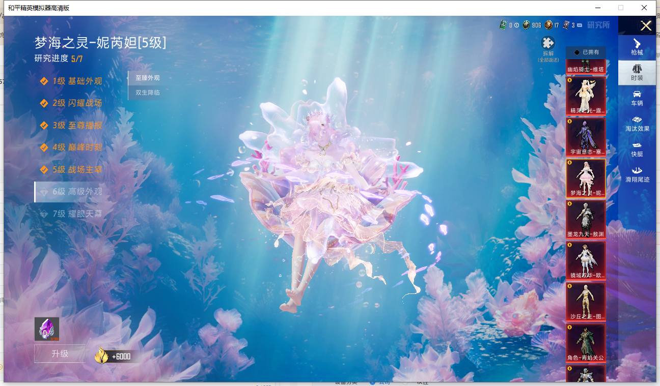Click the diamond icon beside 5级 战场主宰
This screenshot has width=660, height=386.
(44, 169)
